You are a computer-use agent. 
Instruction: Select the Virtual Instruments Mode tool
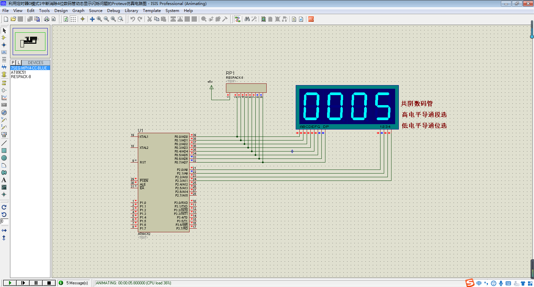tap(4, 134)
